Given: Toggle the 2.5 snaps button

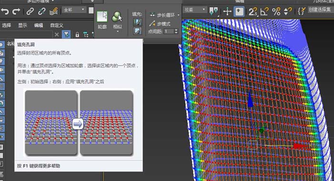Looking at the screenshot, I should pyautogui.click(x=253, y=11).
